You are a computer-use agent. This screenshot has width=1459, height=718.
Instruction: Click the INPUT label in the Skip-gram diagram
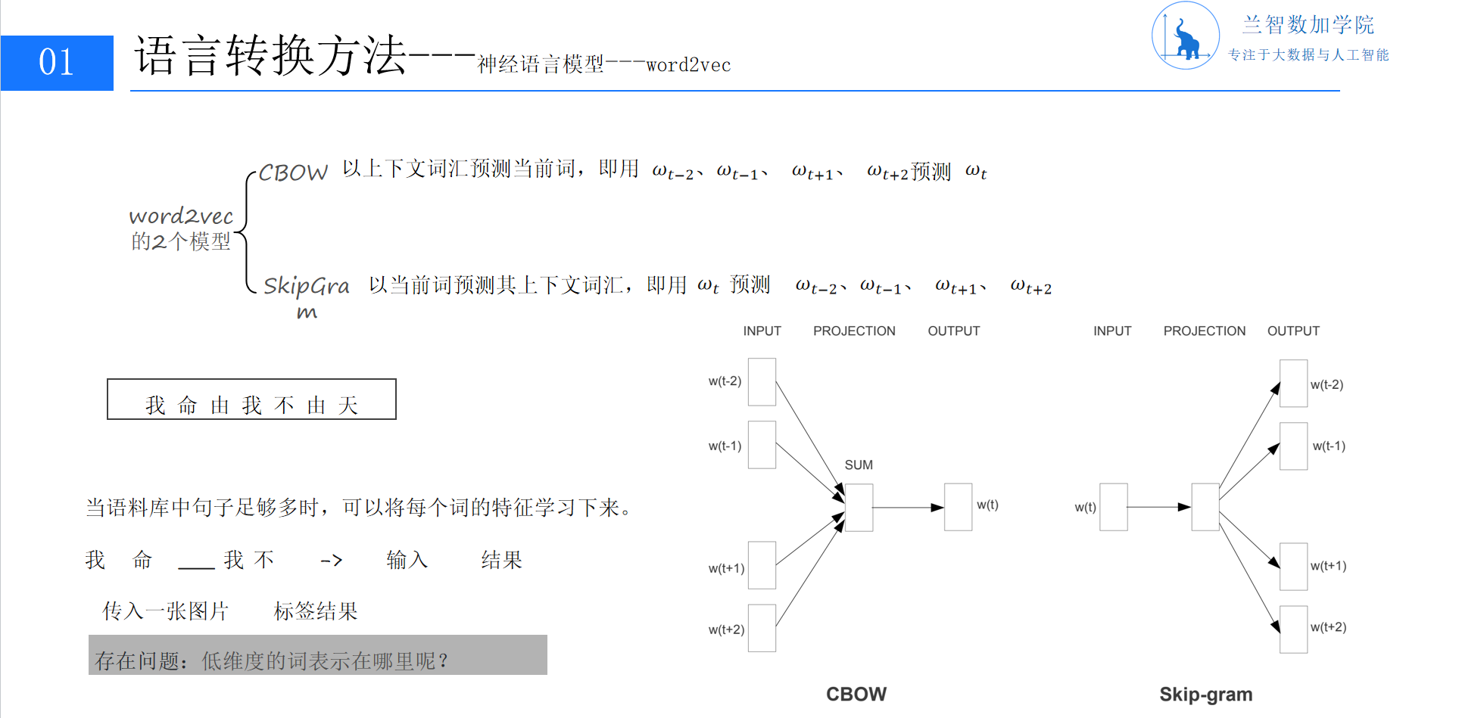click(x=1112, y=331)
